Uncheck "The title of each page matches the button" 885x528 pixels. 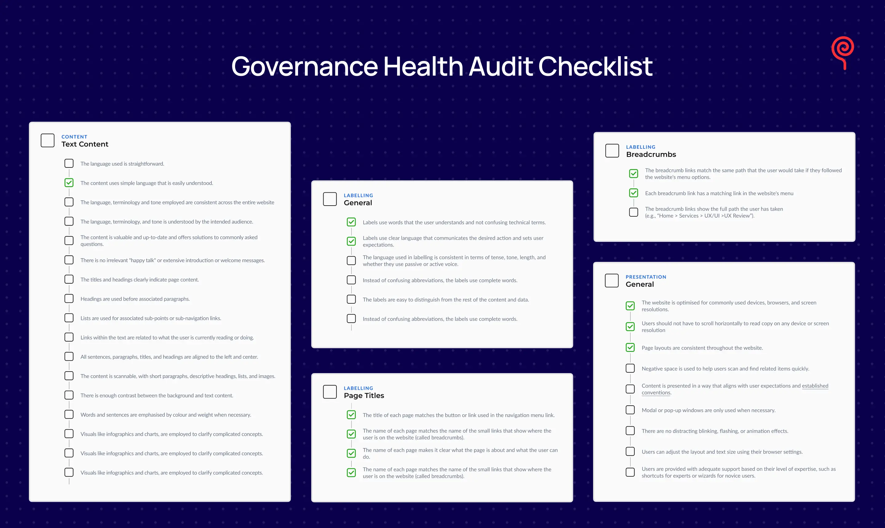point(351,415)
